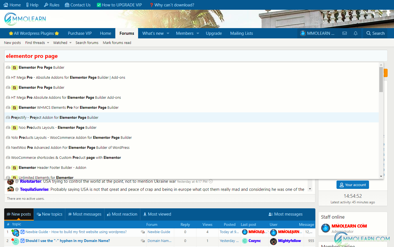394x247 pixels.
Task: Click the suggestions list scrollbar down arrow
Action: [381, 176]
